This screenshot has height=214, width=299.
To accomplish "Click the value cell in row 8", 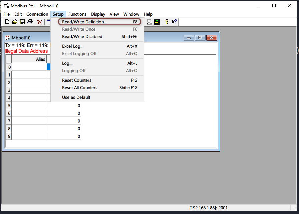I will click(x=63, y=129).
